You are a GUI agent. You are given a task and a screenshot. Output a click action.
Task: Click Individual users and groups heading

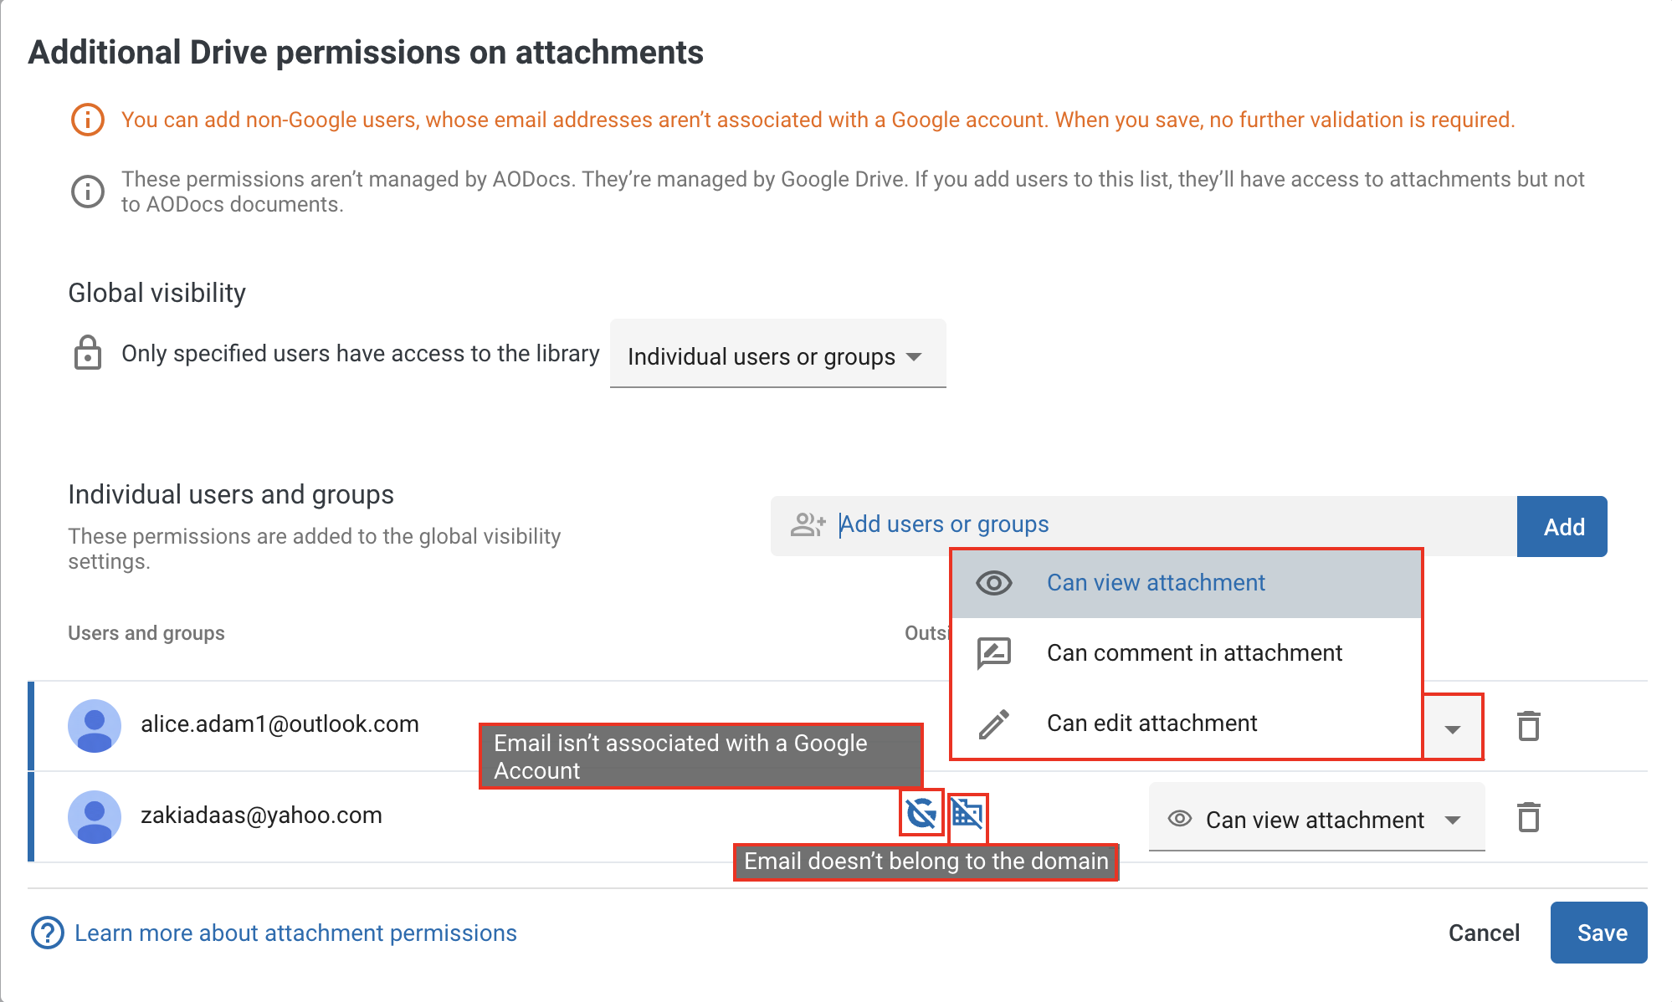coord(231,494)
